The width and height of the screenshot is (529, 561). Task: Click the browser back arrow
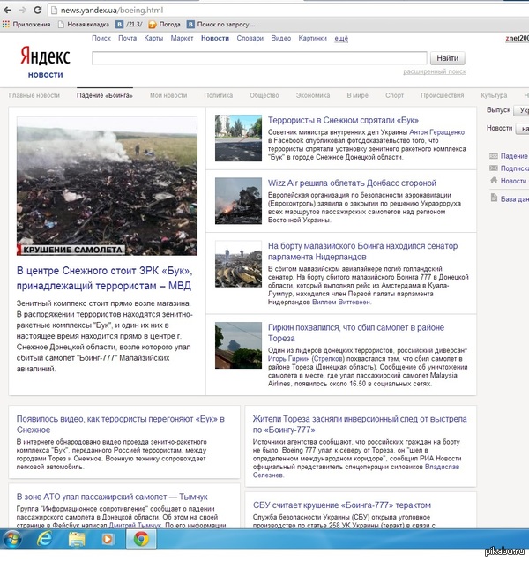click(7, 10)
